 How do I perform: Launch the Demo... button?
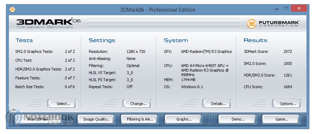[x=237, y=119]
